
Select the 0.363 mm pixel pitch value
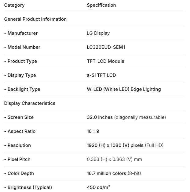point(114,159)
